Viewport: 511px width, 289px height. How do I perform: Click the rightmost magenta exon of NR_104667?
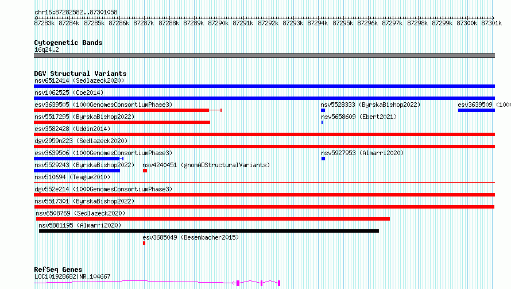[x=279, y=283]
